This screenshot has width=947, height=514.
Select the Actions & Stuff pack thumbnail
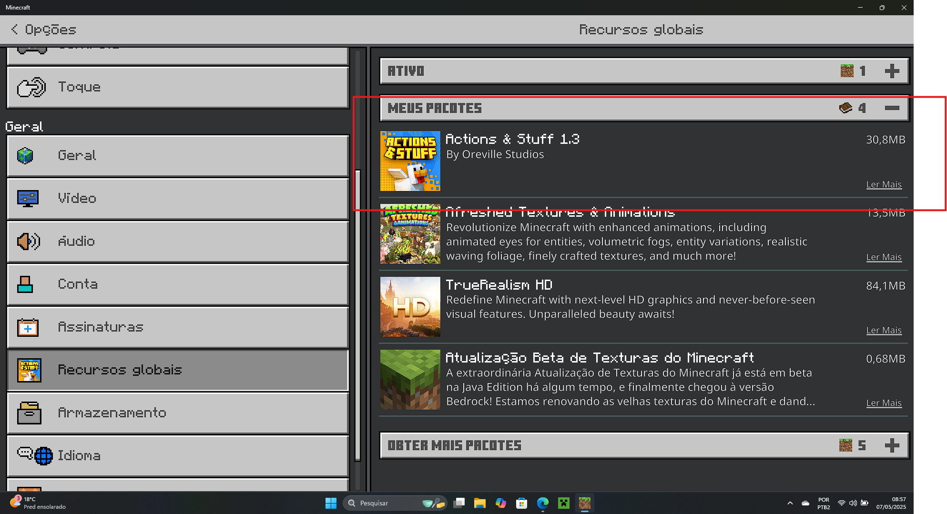410,161
